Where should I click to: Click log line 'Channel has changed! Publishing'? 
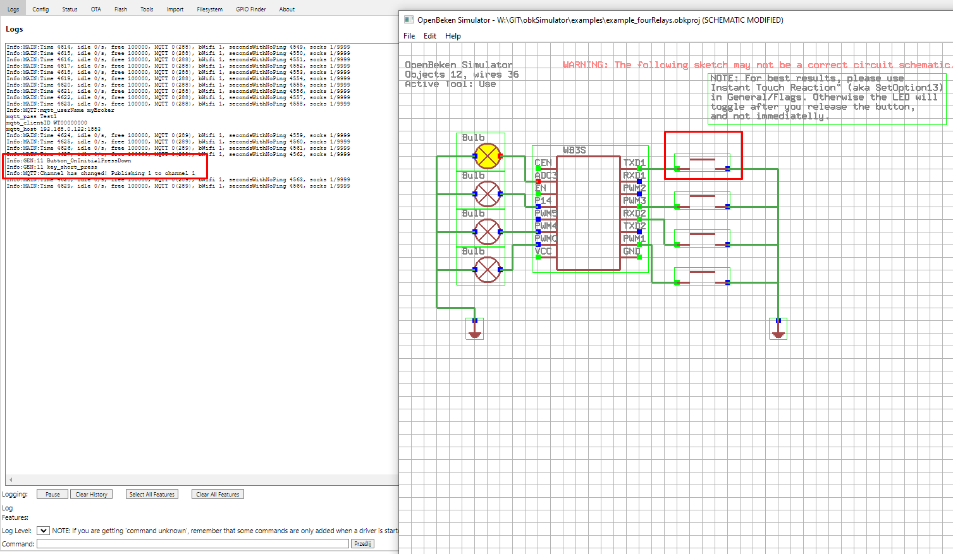pos(101,173)
